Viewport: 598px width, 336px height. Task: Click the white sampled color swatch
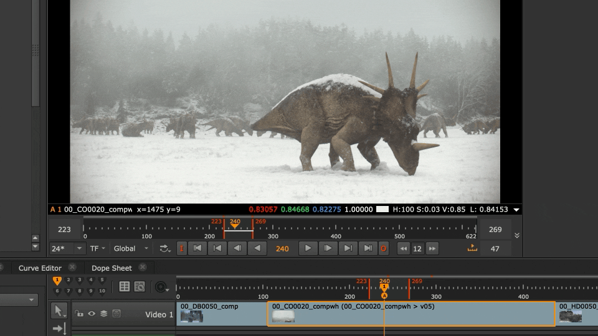point(382,209)
